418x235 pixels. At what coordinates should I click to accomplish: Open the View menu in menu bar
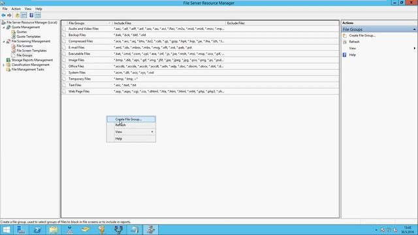click(x=27, y=8)
